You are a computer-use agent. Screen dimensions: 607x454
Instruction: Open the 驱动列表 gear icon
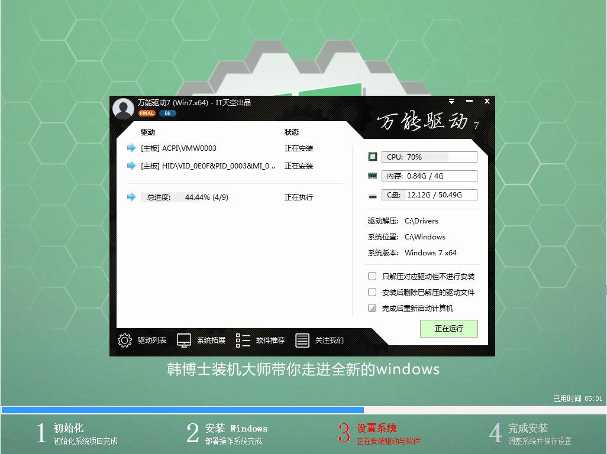click(124, 340)
